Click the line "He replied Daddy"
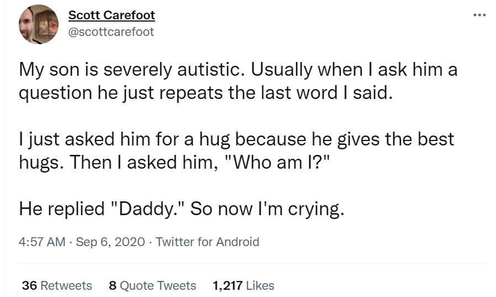 (181, 208)
